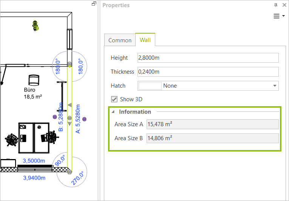Click the Properties panel title

tap(116, 5)
